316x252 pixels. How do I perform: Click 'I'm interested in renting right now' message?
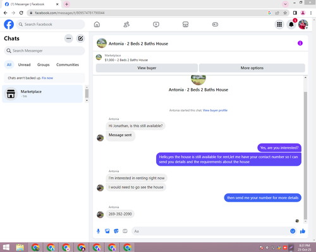pyautogui.click(x=137, y=178)
